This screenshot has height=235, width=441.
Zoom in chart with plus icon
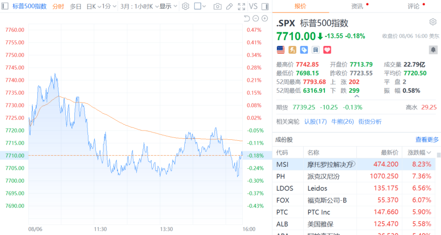tap(265, 18)
